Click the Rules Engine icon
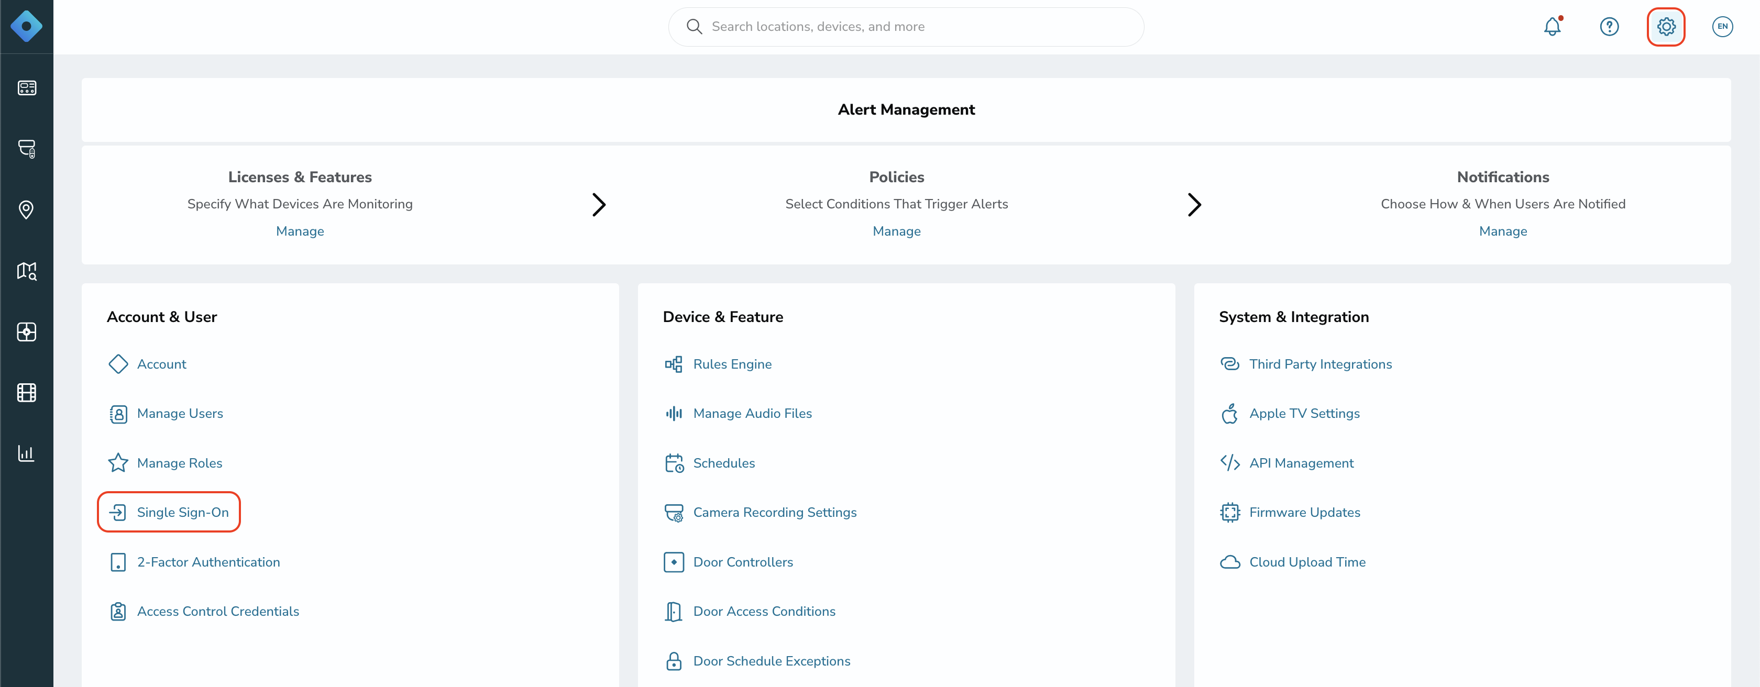The image size is (1760, 687). [x=674, y=364]
